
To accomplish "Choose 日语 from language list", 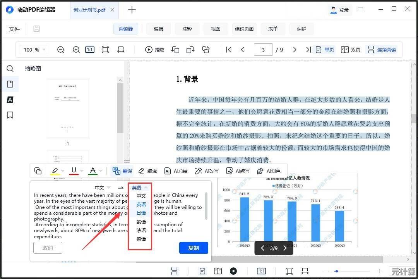I will [x=141, y=213].
